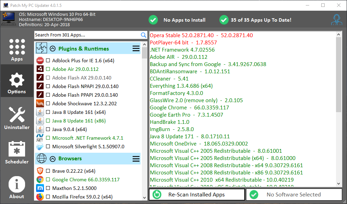Select HandBrake 1.1.0 entry
This screenshot has width=347, height=204.
[169, 122]
